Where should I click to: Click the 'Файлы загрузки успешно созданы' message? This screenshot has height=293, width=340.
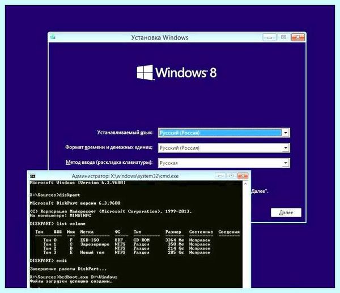tap(71, 281)
